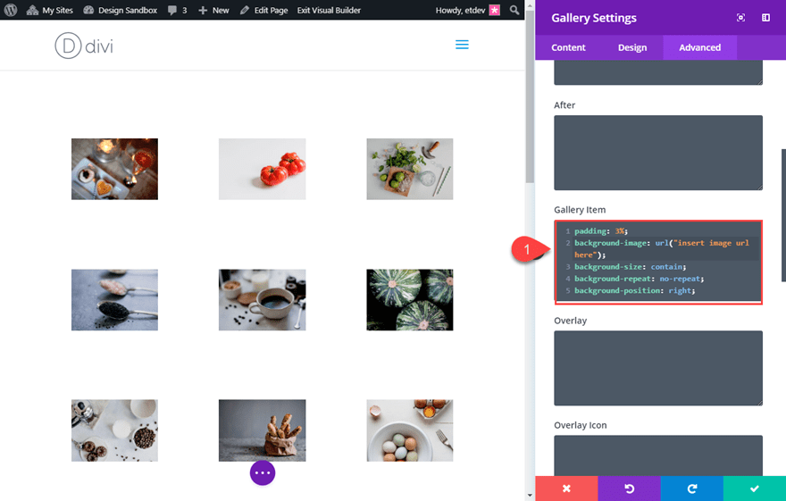Select the Advanced tab
The image size is (786, 501).
tap(699, 47)
